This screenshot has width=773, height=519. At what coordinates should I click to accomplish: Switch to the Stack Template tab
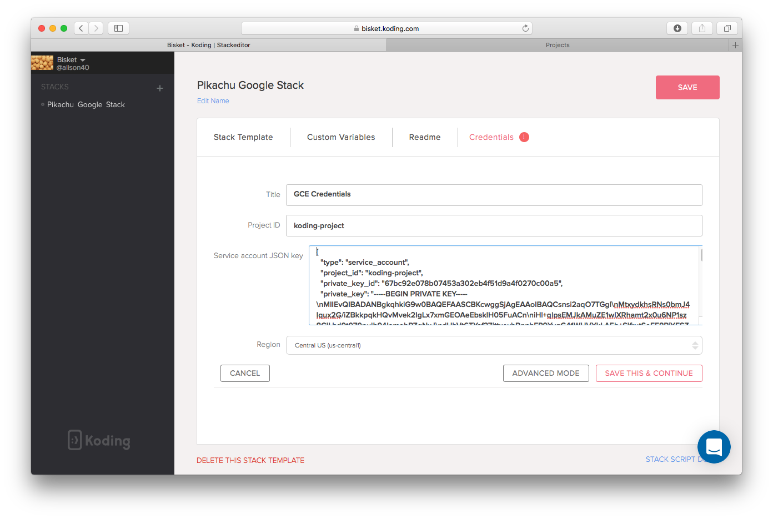pyautogui.click(x=243, y=137)
